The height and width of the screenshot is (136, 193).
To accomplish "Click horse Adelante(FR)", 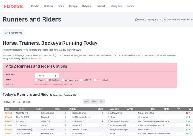I will (x=22, y=113).
